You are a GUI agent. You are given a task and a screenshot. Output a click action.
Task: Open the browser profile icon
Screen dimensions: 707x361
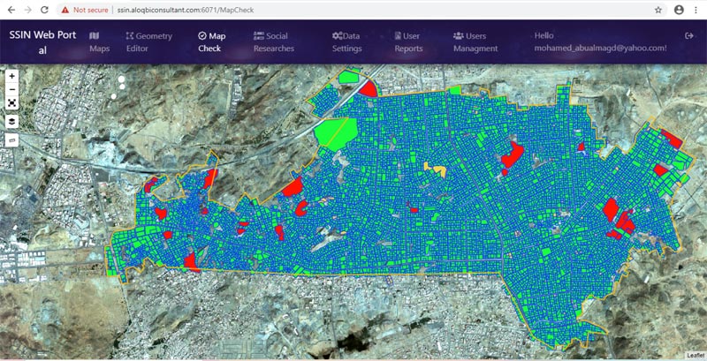(678, 10)
